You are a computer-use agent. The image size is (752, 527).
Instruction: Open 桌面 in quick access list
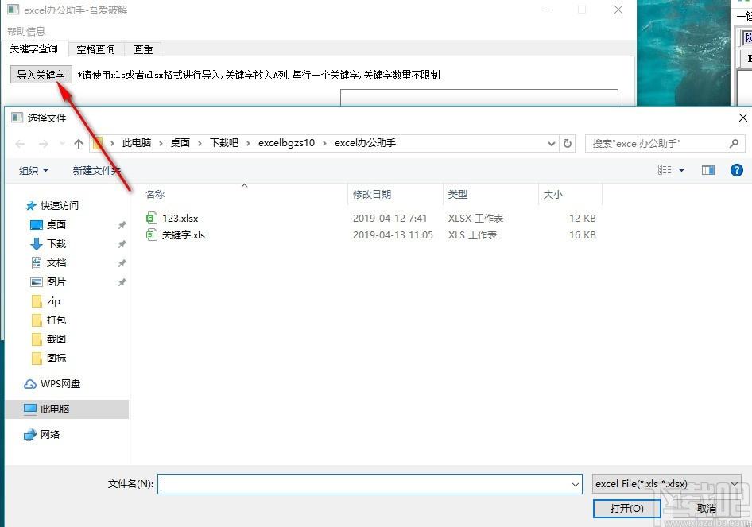click(56, 224)
